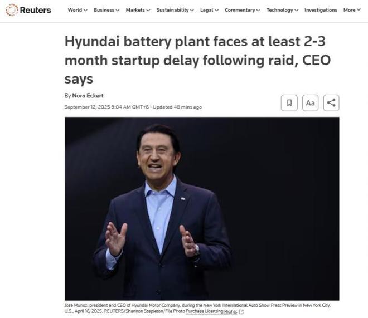Go to the Investigations section
Screen dimensions: 368x318
(x=321, y=10)
